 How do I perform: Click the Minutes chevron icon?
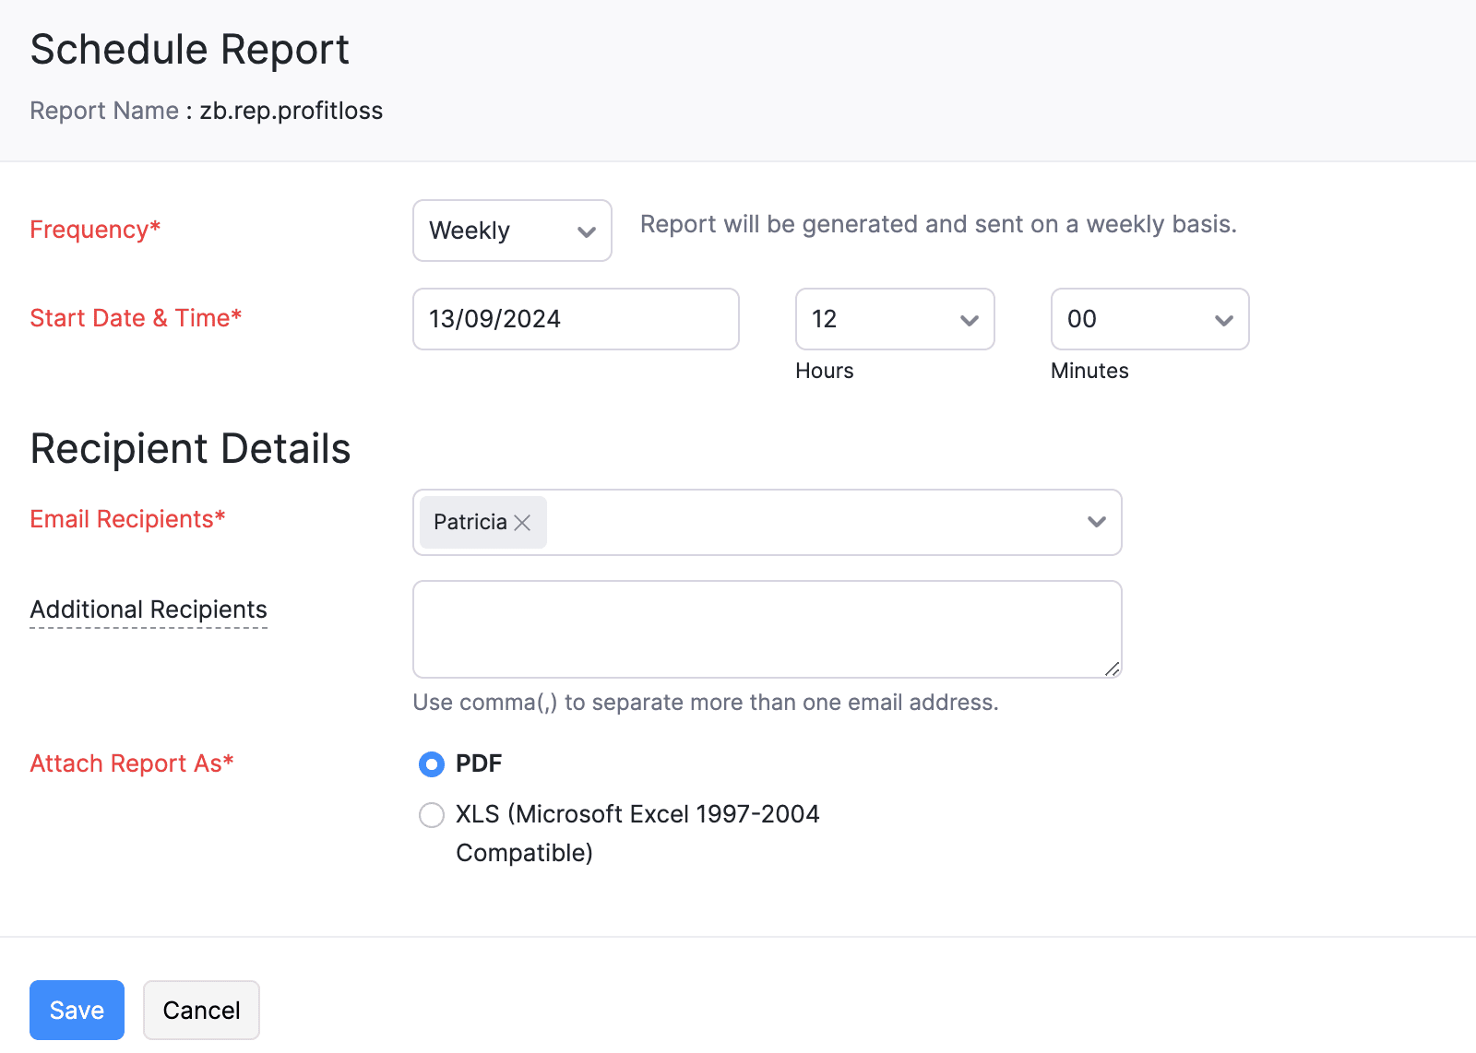(1224, 321)
